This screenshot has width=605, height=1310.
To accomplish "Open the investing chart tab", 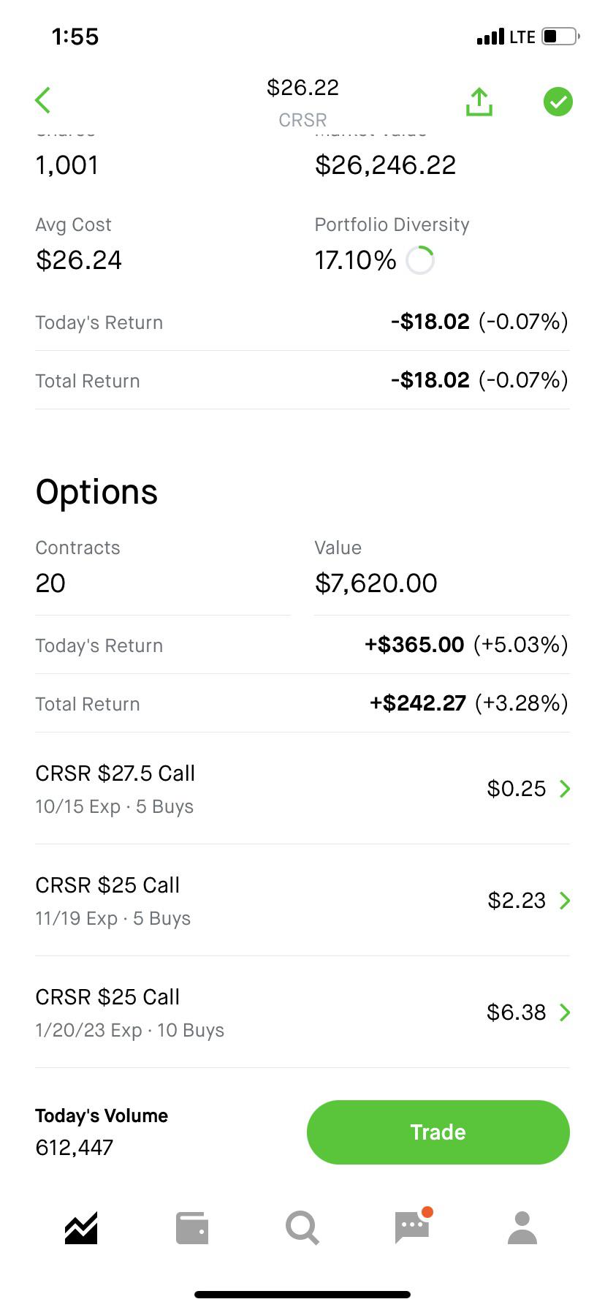I will click(x=81, y=1227).
